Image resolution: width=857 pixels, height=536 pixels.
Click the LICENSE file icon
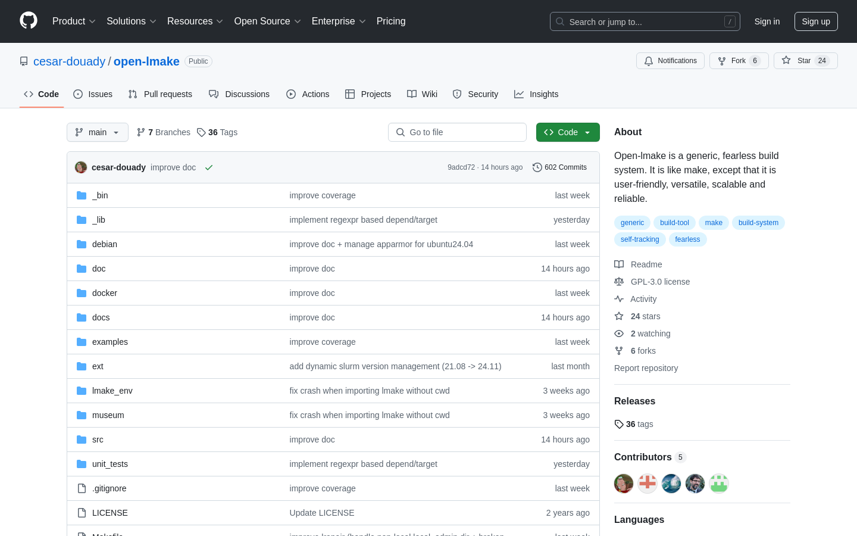tap(82, 513)
